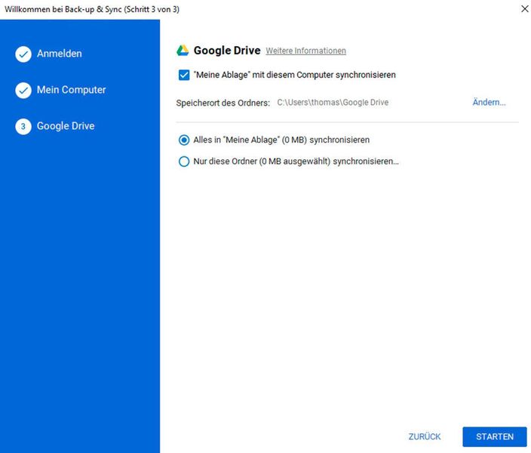The height and width of the screenshot is (453, 531).
Task: Click the STARTEN button
Action: (x=495, y=436)
